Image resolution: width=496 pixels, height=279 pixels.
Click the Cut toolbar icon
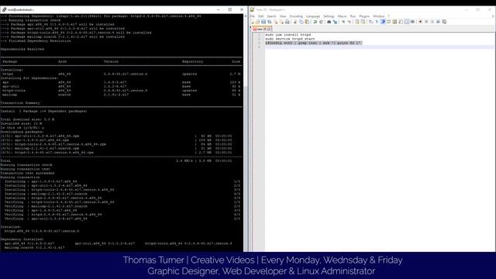295,22
